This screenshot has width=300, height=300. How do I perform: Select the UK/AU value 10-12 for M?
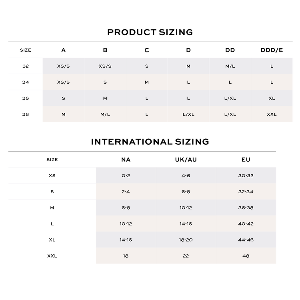186,208
